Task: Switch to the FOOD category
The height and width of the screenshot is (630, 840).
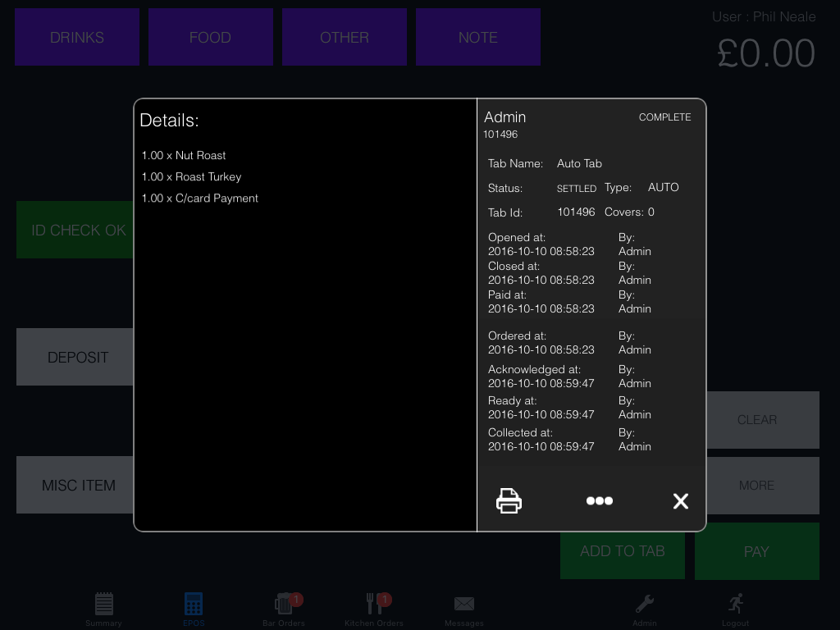Action: click(x=210, y=37)
